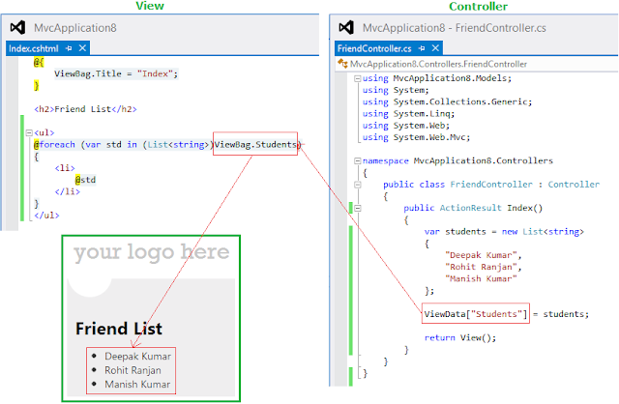Click return View(); statement
Image resolution: width=619 pixels, height=404 pixels.
(x=460, y=338)
